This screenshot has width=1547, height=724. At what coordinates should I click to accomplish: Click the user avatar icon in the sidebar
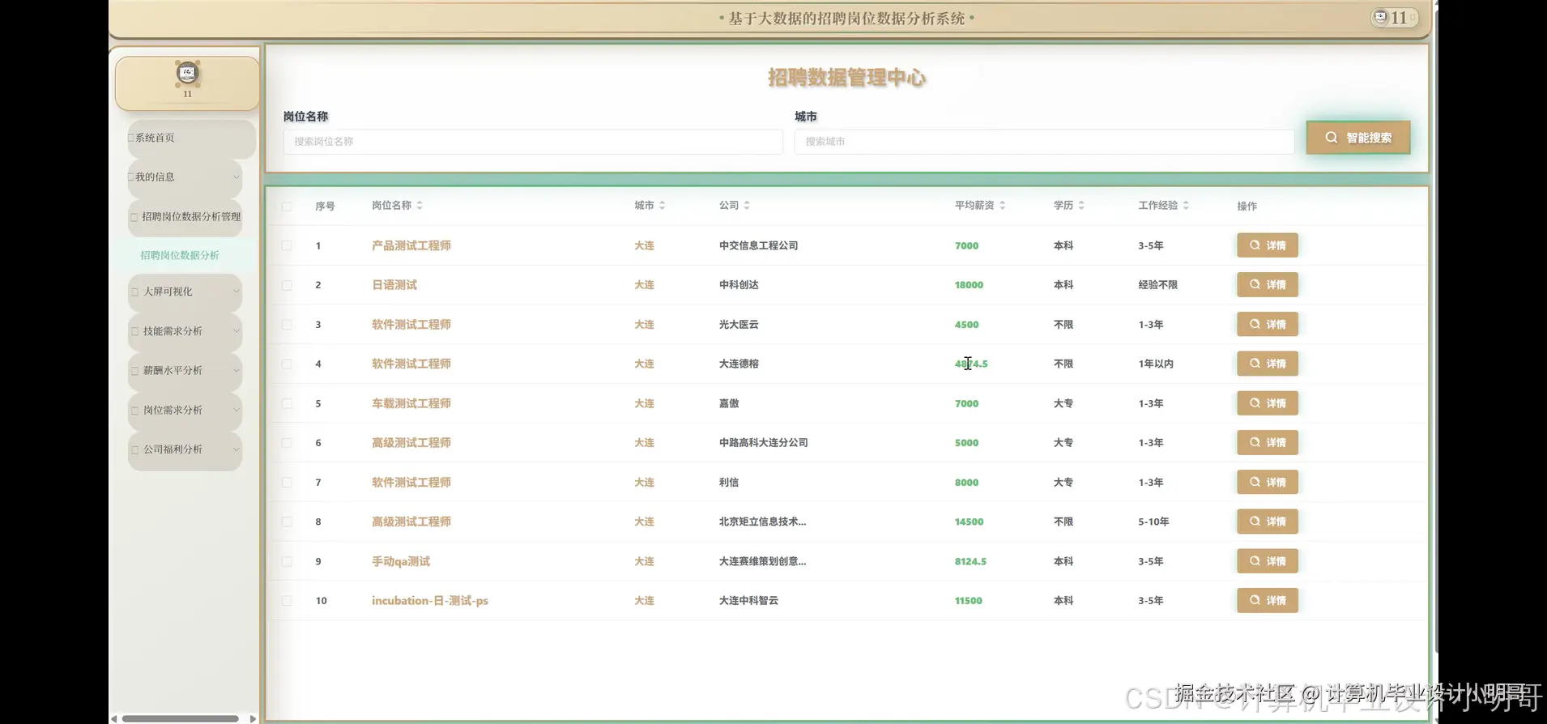[187, 73]
